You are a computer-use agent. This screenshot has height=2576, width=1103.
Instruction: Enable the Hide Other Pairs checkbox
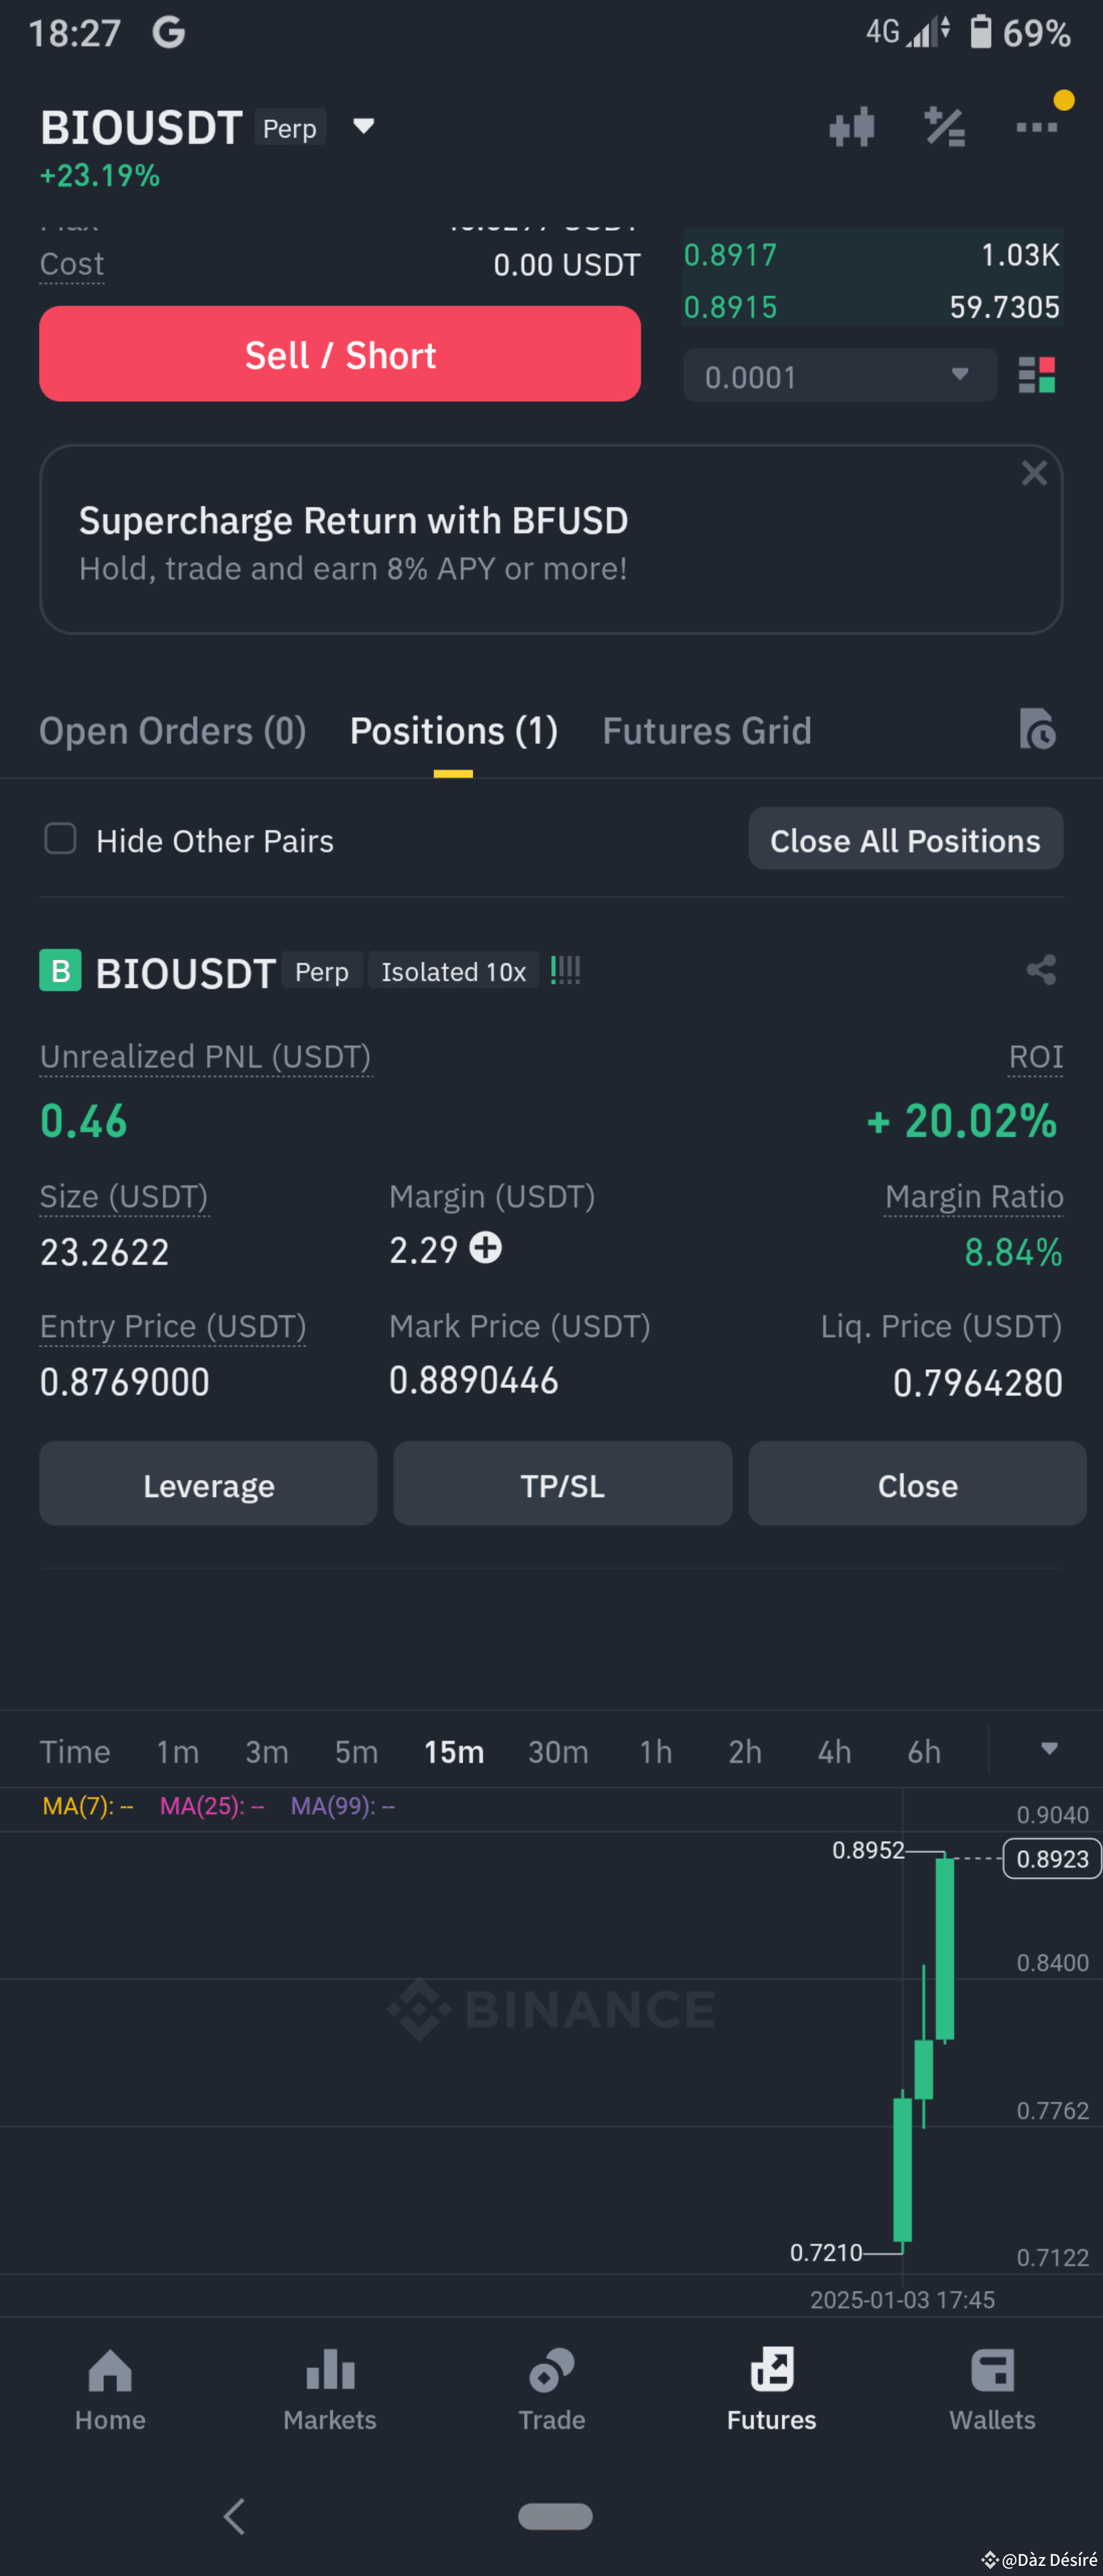pos(60,839)
